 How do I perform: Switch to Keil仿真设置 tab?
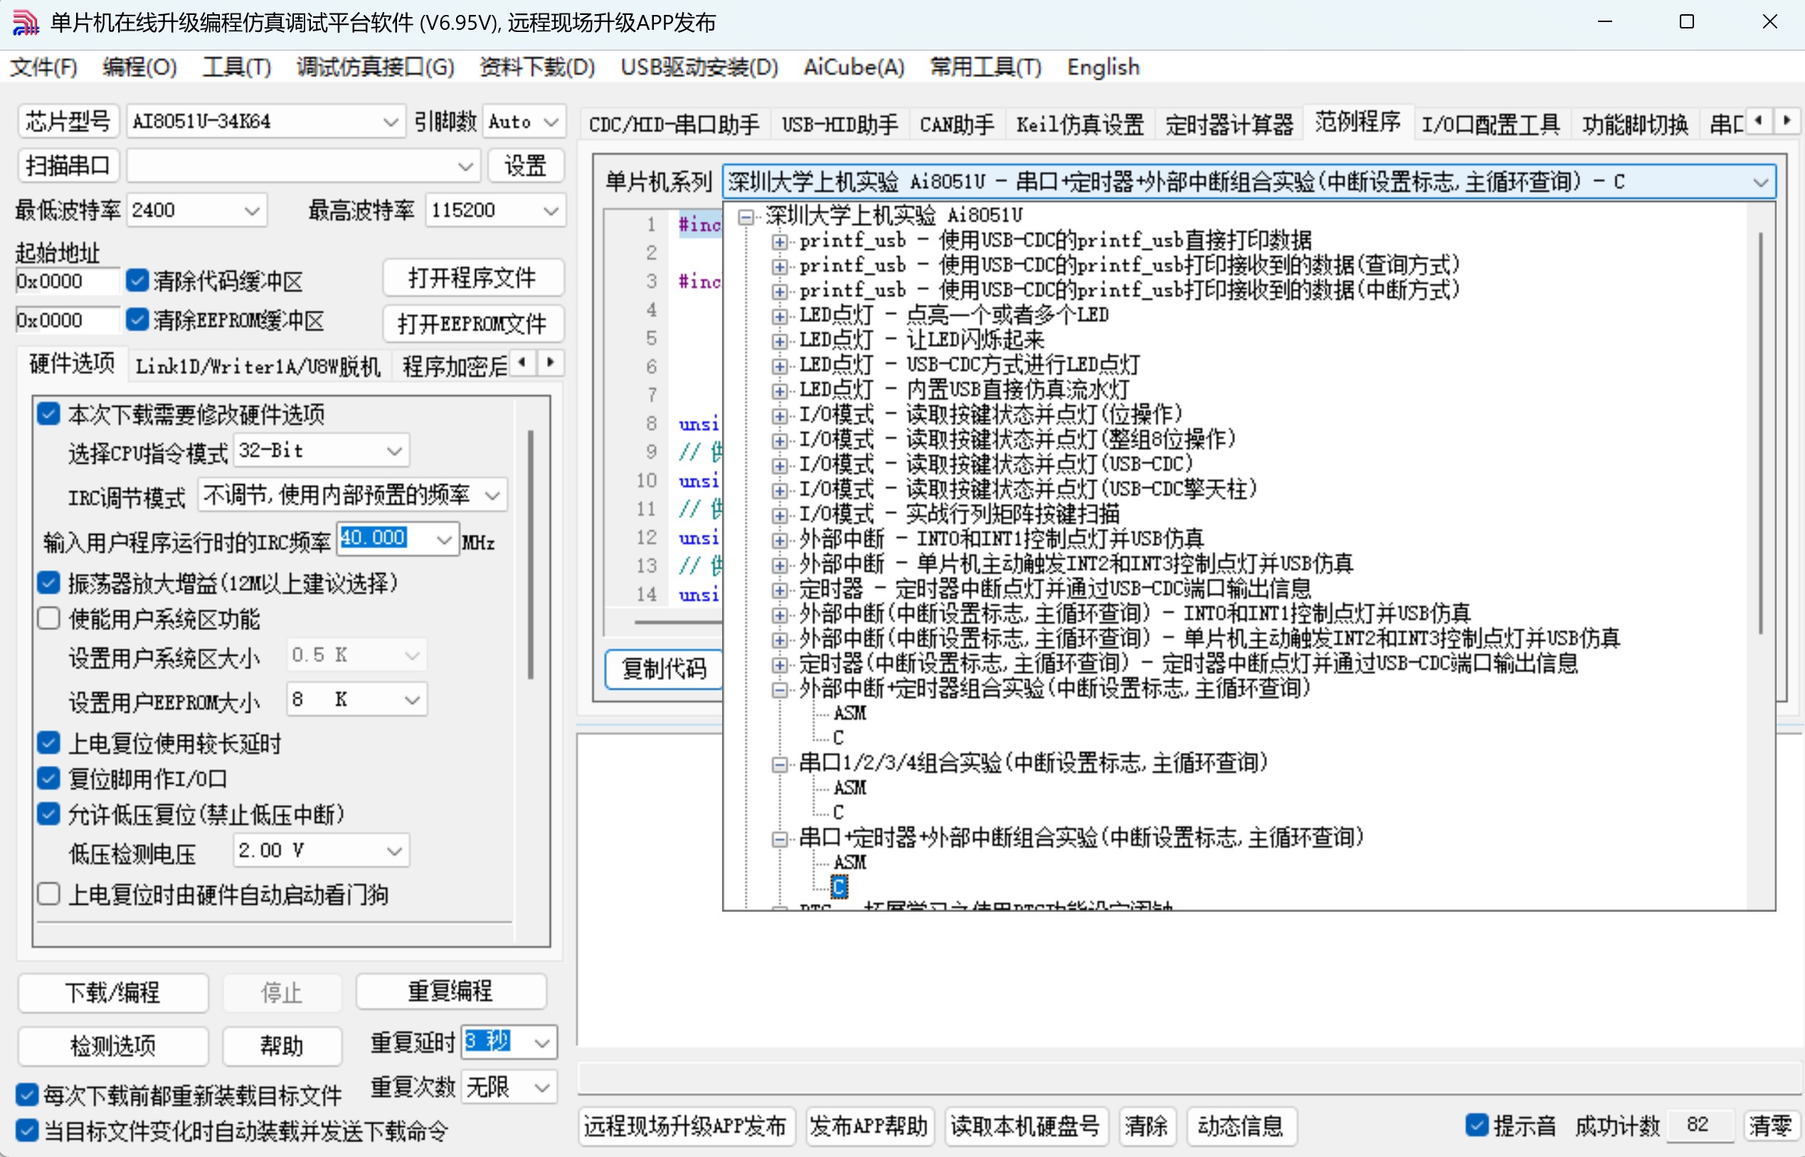pyautogui.click(x=1080, y=124)
